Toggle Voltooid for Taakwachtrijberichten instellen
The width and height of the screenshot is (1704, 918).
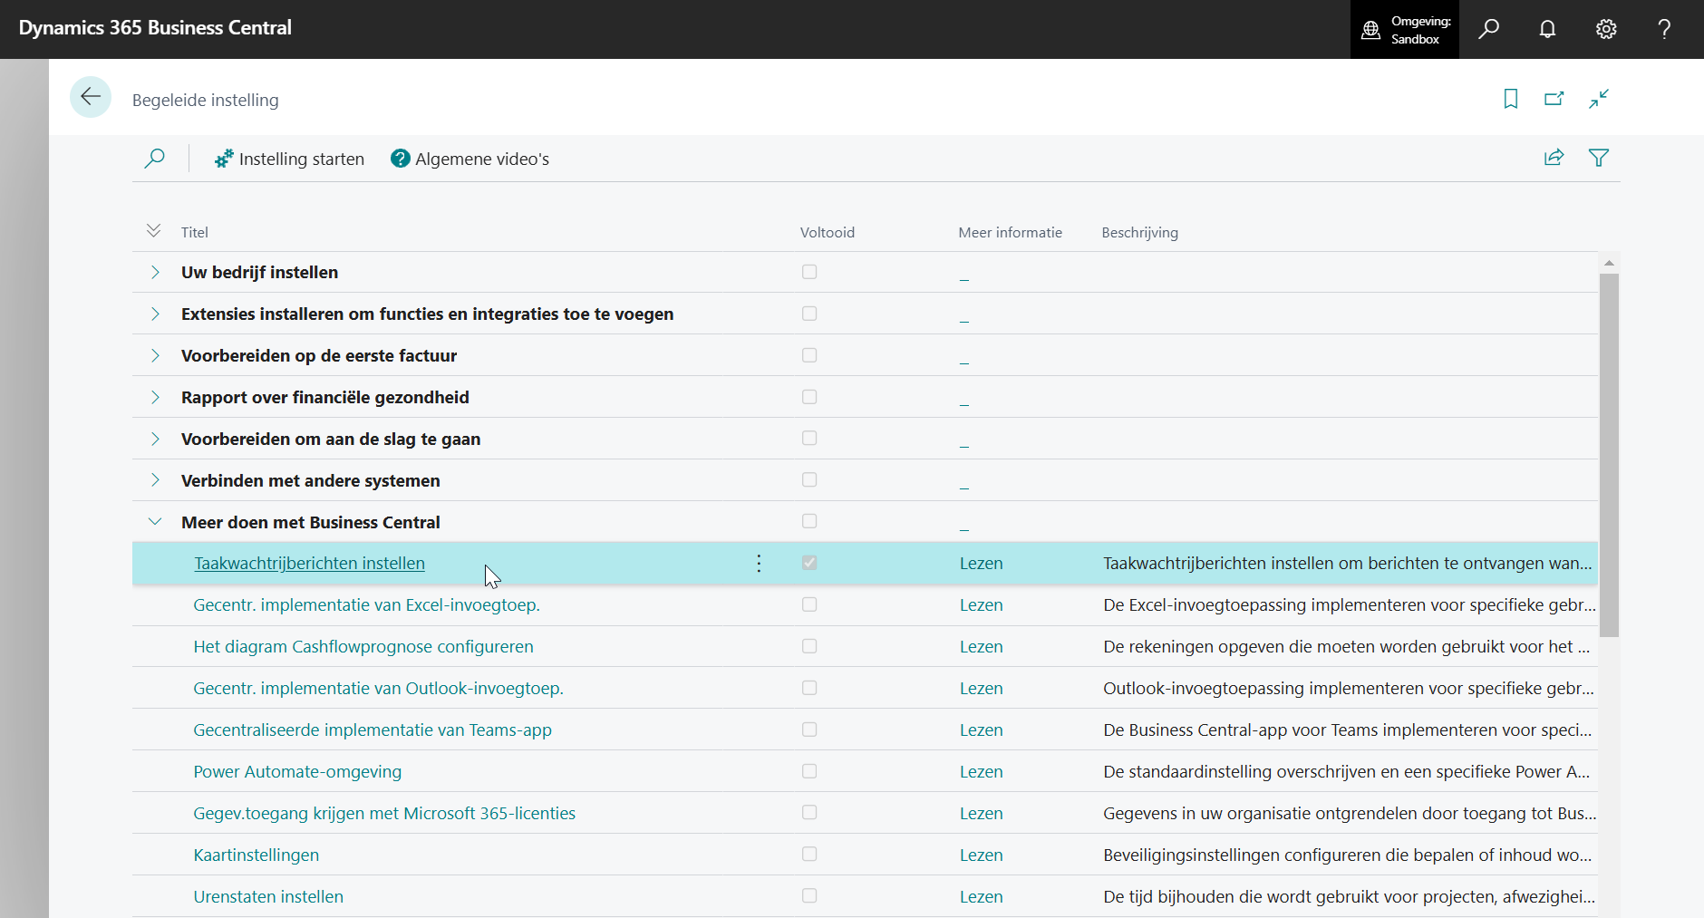(x=809, y=563)
